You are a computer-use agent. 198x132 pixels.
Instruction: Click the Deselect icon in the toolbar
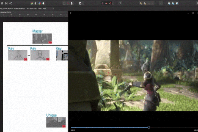tap(68, 3)
